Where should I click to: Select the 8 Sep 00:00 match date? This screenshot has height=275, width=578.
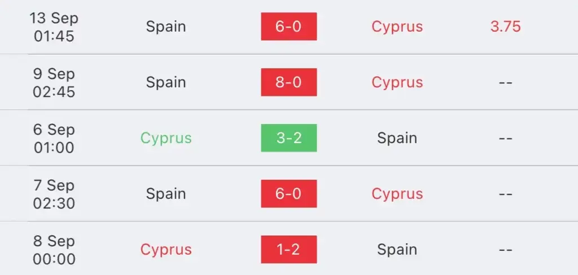point(54,250)
